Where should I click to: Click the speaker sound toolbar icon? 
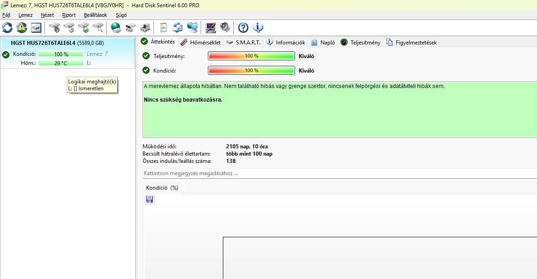coord(225,27)
